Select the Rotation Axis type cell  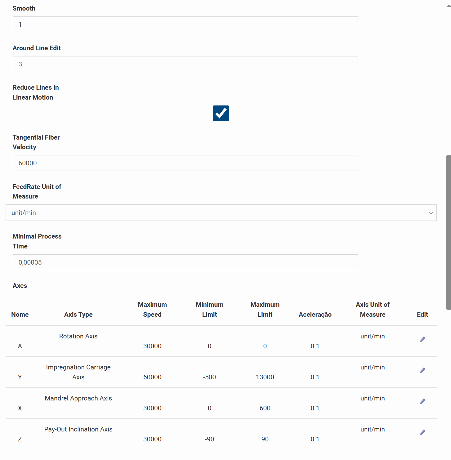(x=78, y=336)
